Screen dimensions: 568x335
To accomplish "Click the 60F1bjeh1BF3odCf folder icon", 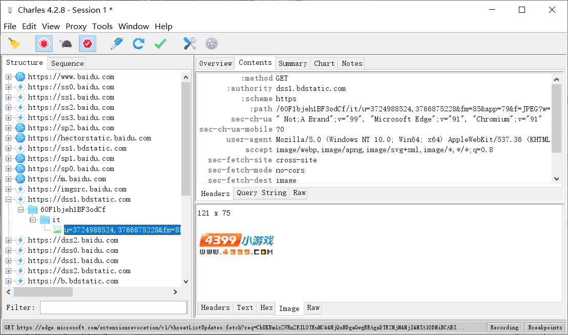I will (33, 209).
